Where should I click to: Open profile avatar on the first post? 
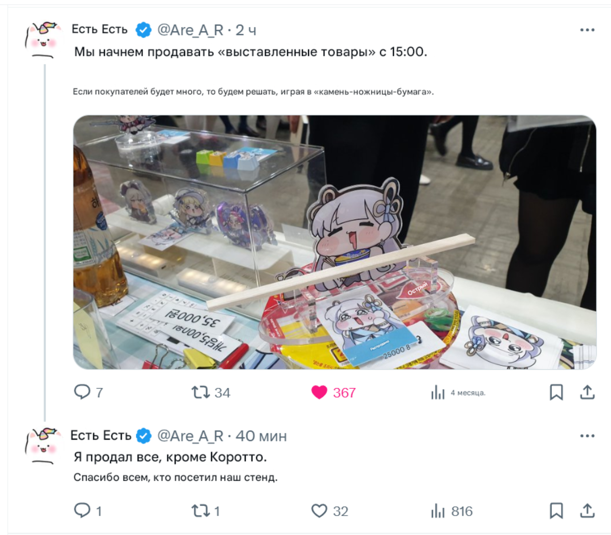tap(43, 39)
